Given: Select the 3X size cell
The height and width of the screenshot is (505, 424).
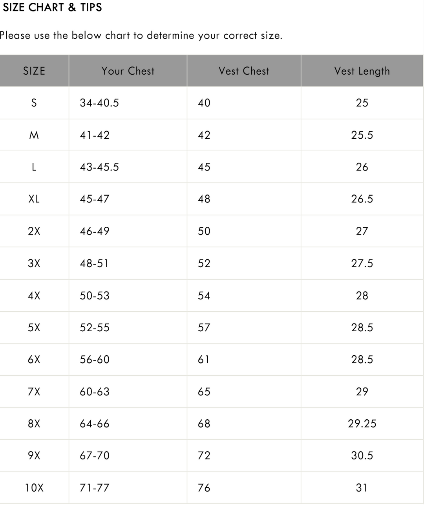Looking at the screenshot, I should (x=34, y=263).
